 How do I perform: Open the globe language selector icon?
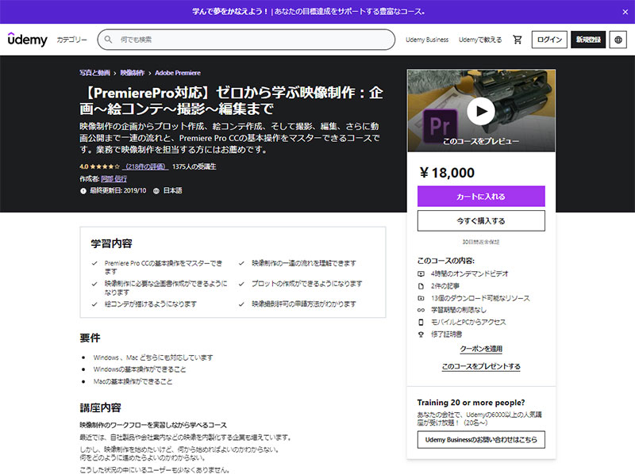point(618,40)
